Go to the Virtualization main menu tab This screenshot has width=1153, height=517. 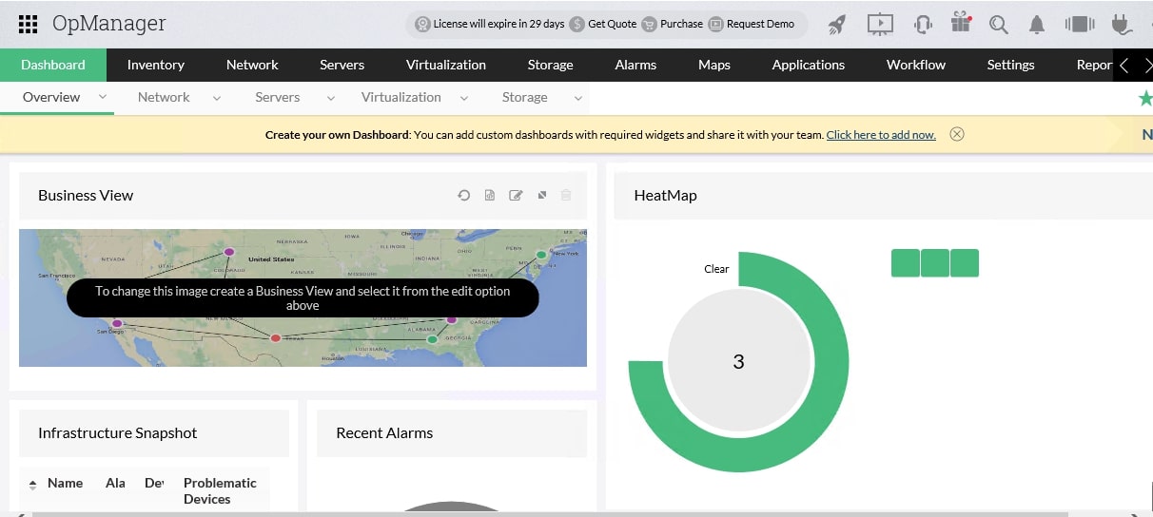point(446,65)
